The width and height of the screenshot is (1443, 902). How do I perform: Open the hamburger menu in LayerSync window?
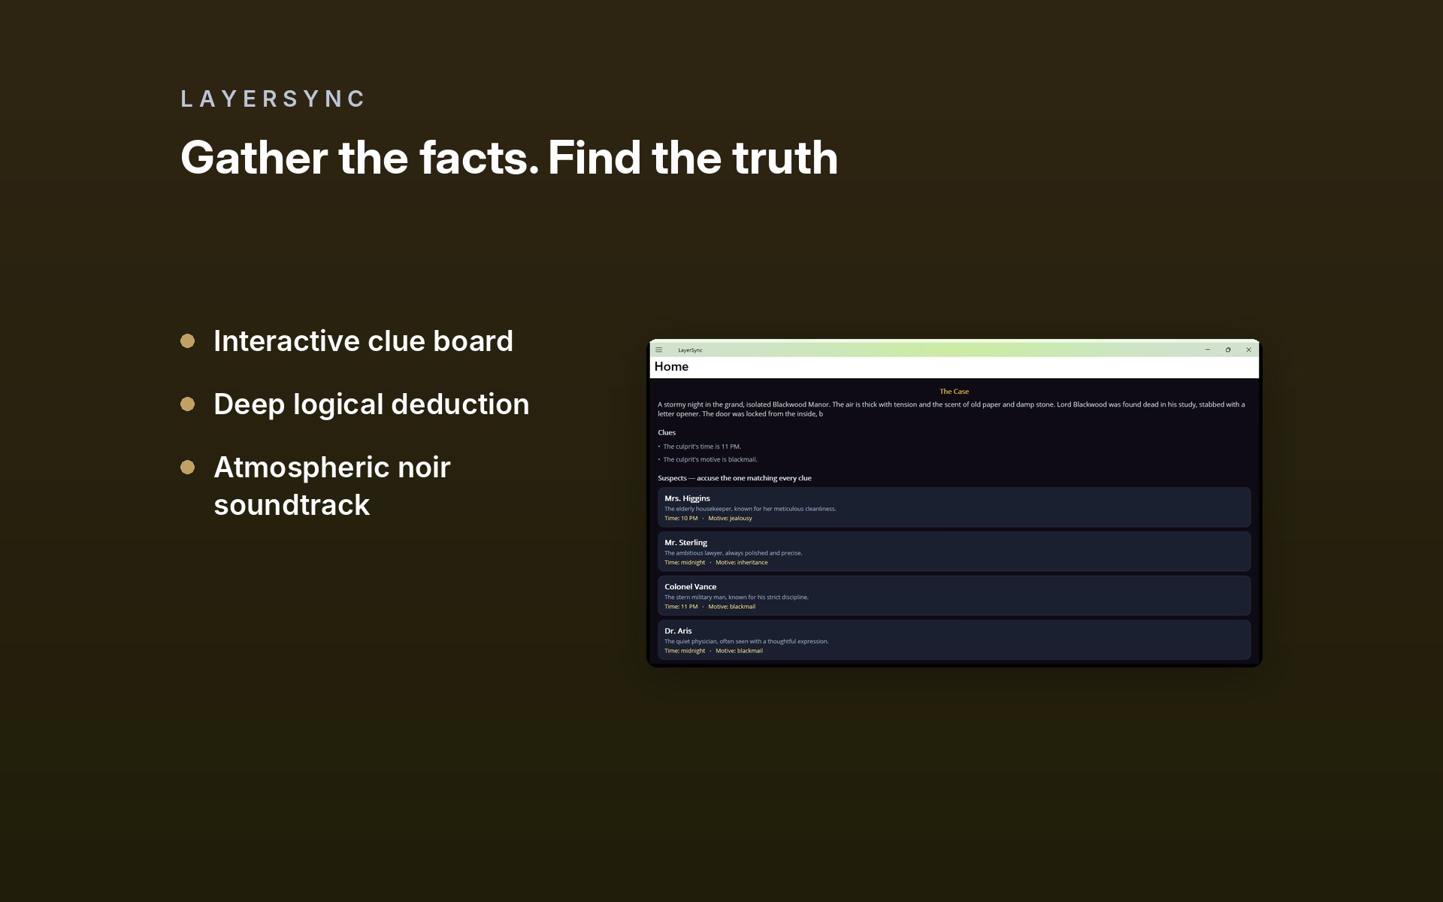(659, 350)
